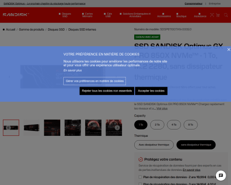Open En savoir plus cookie link

(72, 71)
